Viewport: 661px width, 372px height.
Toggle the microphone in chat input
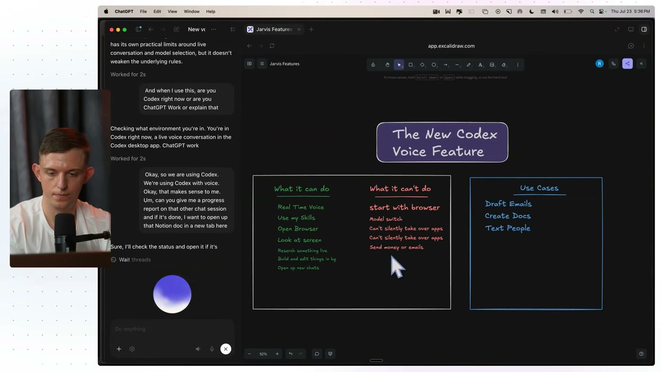(212, 349)
